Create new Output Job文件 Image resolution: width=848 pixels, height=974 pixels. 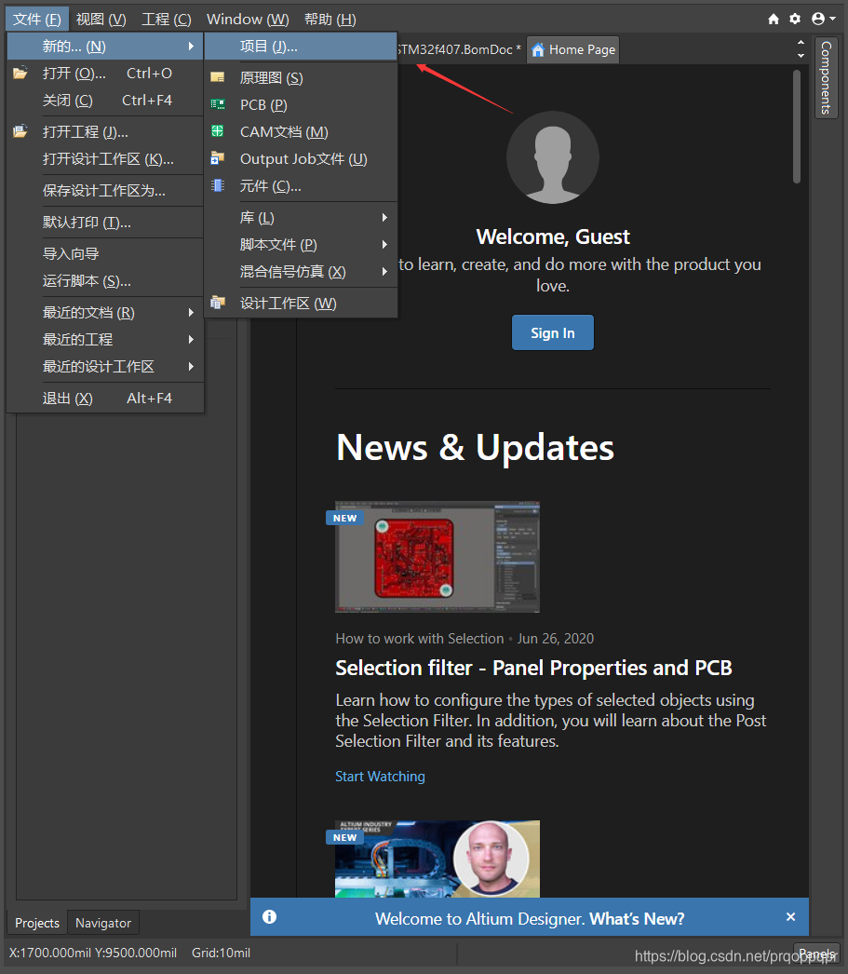pos(303,159)
